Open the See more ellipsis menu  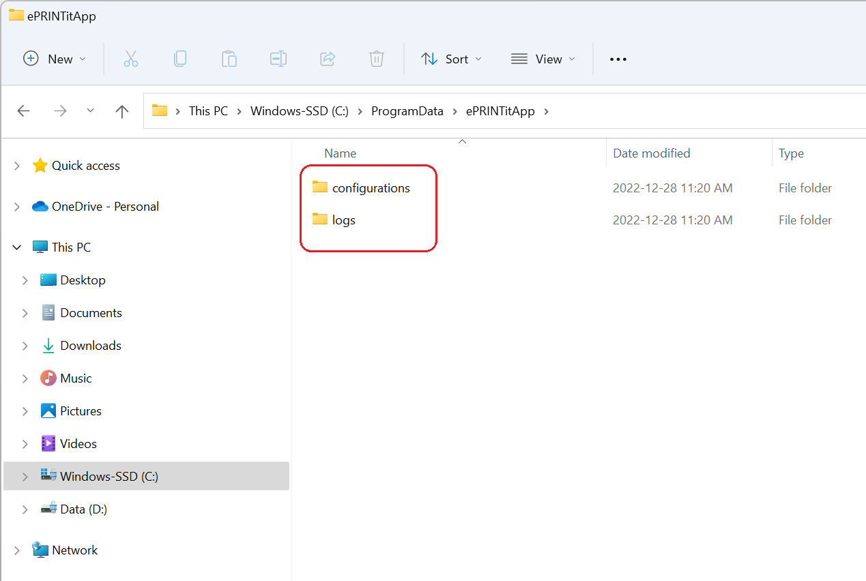(618, 59)
